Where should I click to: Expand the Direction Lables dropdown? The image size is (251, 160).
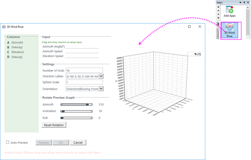click(101, 76)
